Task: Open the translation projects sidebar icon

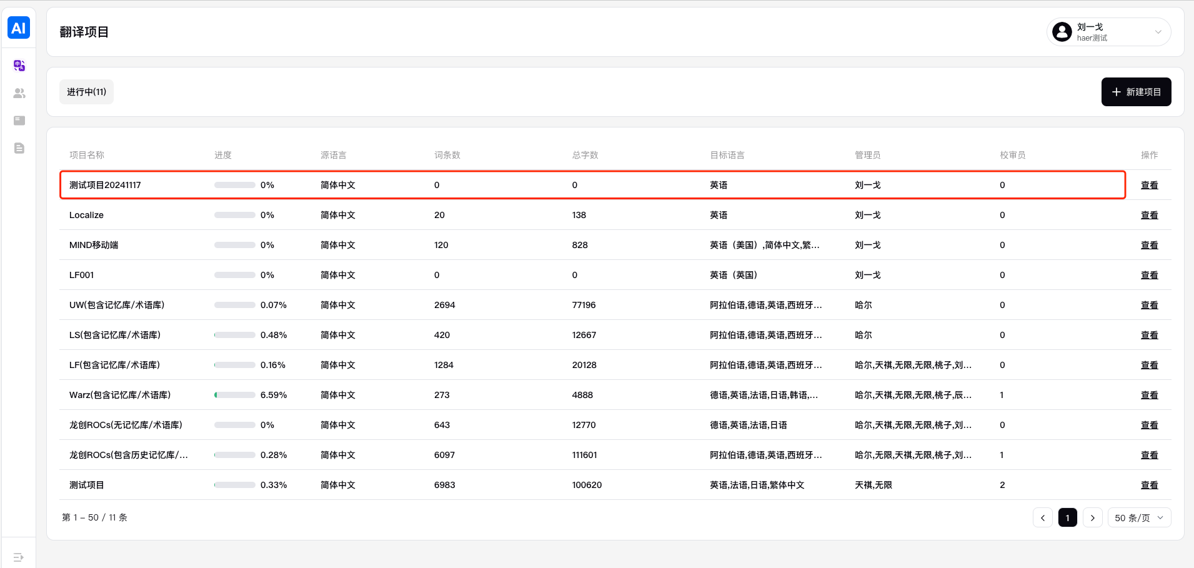Action: pos(19,66)
